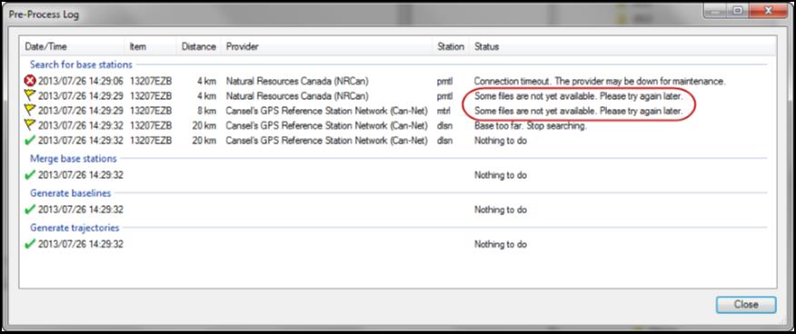Select the 'Natural Resources Canada (NRCan)' provider in error row
This screenshot has height=334, width=796.
[x=297, y=81]
